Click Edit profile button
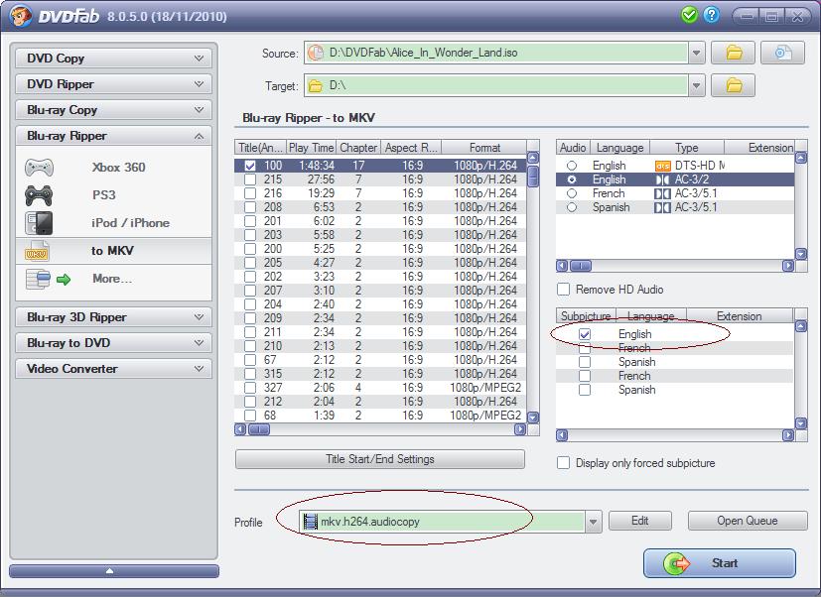Viewport: 821px width, 597px height. pos(640,521)
